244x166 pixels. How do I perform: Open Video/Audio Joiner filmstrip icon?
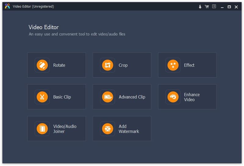tap(42, 129)
